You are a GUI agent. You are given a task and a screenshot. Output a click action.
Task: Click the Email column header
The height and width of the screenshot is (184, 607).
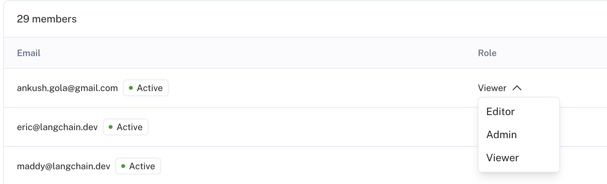point(29,53)
